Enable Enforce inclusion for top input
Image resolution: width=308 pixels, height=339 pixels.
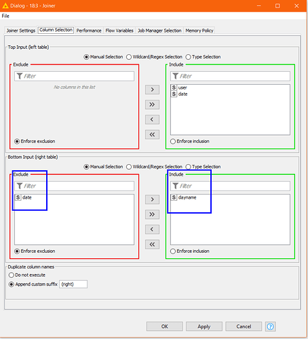[x=190, y=141]
